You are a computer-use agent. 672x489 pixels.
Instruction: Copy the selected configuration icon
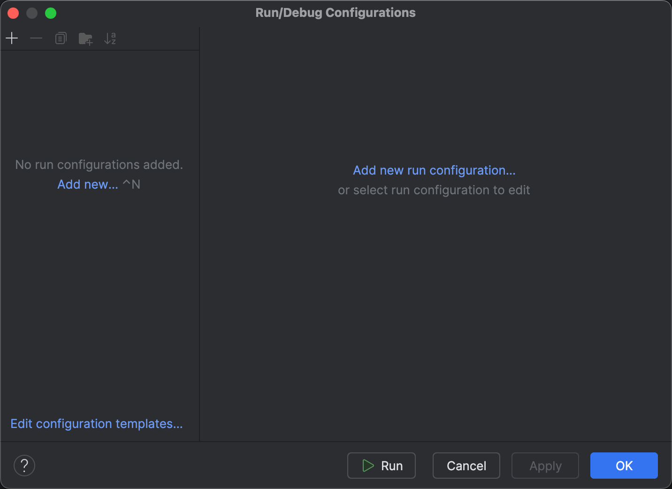(x=61, y=38)
